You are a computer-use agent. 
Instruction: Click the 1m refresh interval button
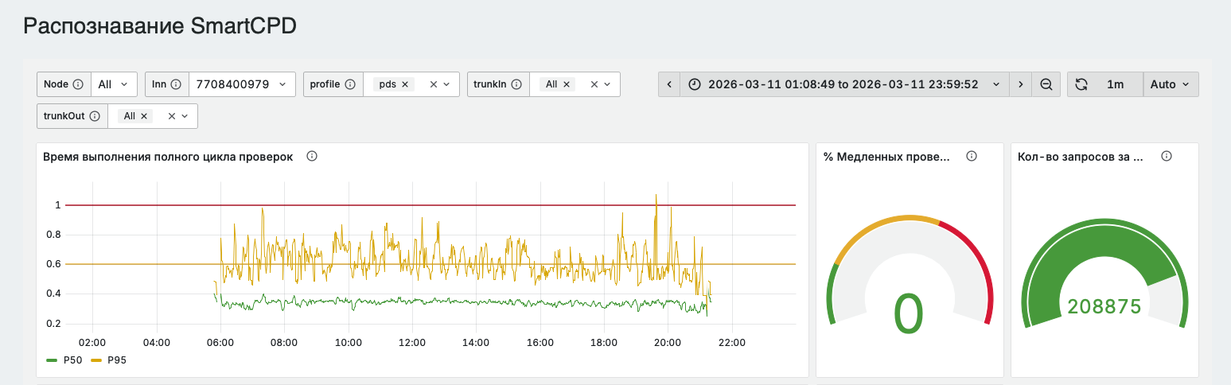click(1116, 84)
